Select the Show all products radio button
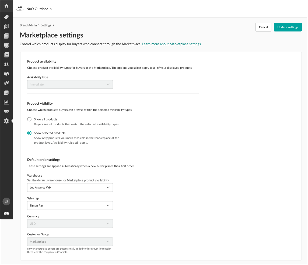 click(x=30, y=119)
